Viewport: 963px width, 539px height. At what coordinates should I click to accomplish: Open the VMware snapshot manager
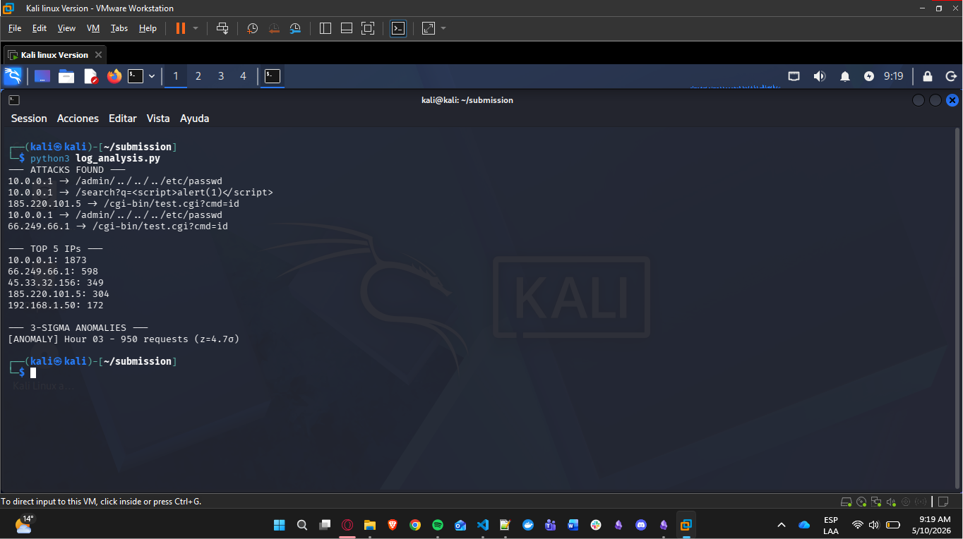coord(296,28)
